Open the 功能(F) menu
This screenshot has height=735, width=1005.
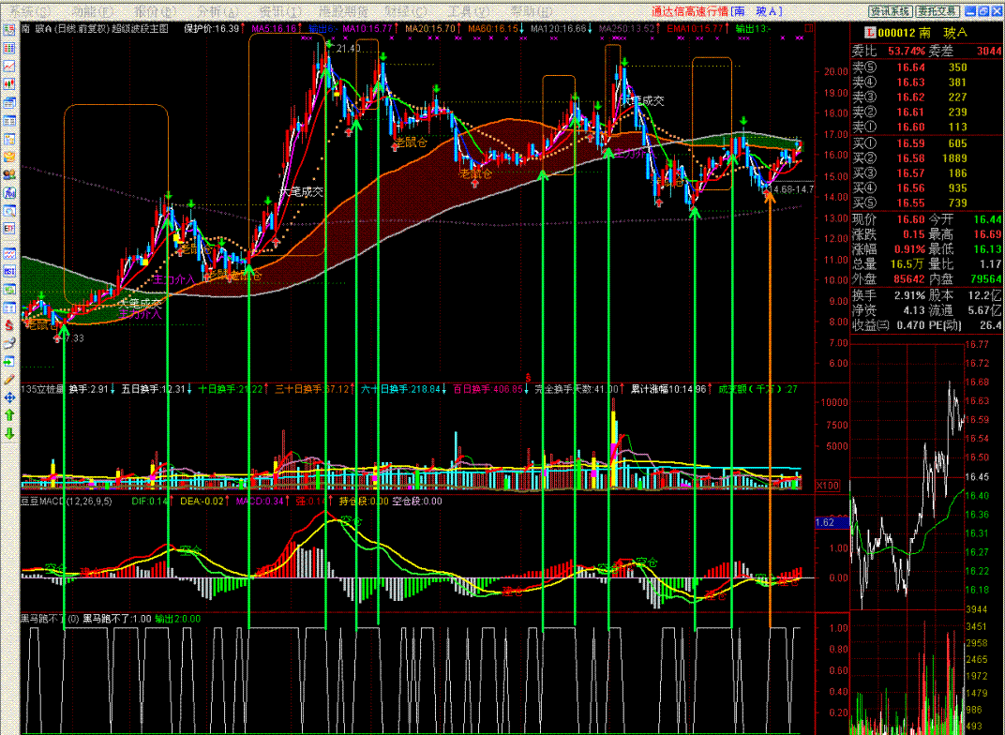(93, 11)
